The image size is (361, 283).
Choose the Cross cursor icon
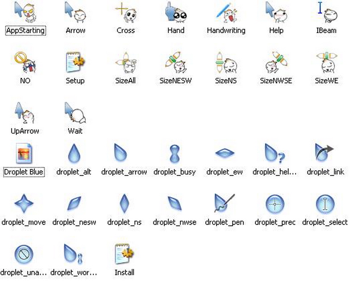click(x=126, y=12)
